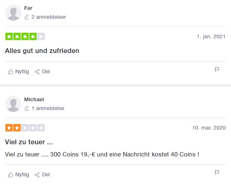Flag Fer's review with the flag icon

coord(217,69)
